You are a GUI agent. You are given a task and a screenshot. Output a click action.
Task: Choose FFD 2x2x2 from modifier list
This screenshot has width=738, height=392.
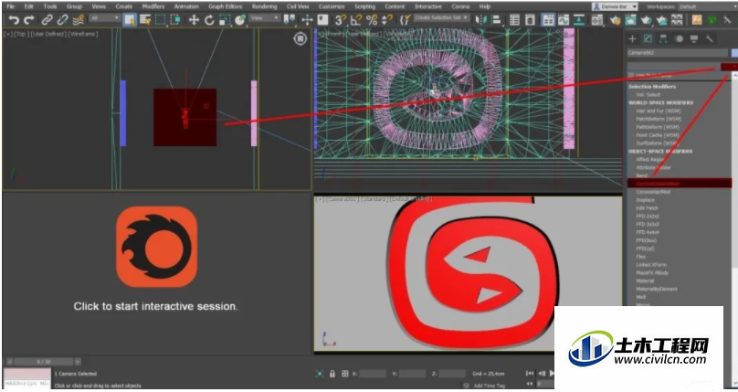point(648,216)
